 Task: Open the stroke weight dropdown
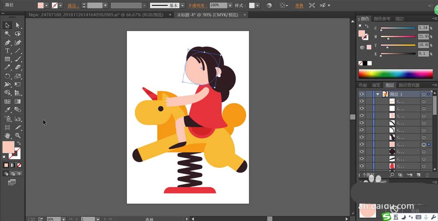(105, 5)
